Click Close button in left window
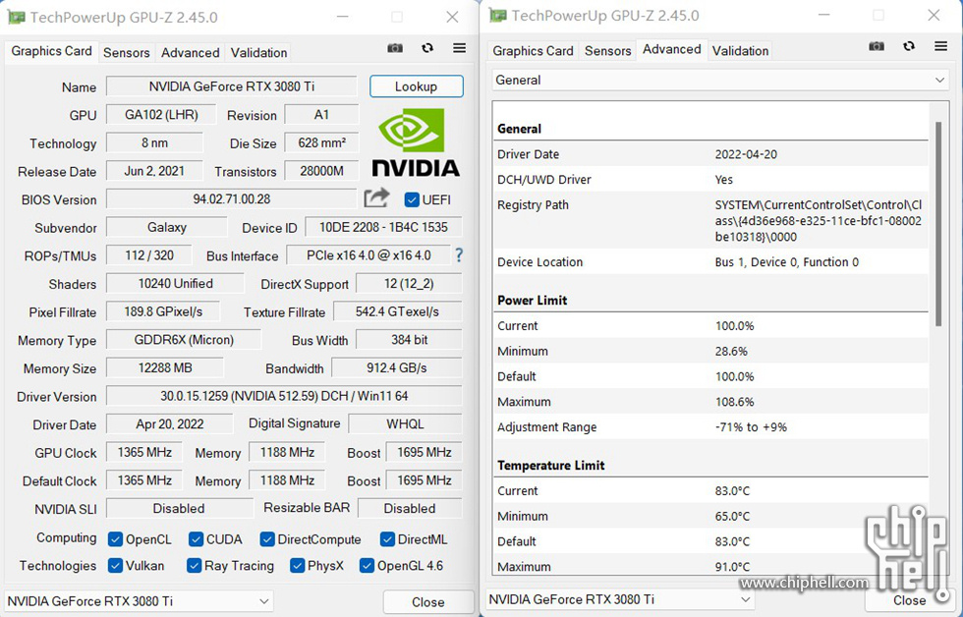The width and height of the screenshot is (963, 617). click(428, 602)
